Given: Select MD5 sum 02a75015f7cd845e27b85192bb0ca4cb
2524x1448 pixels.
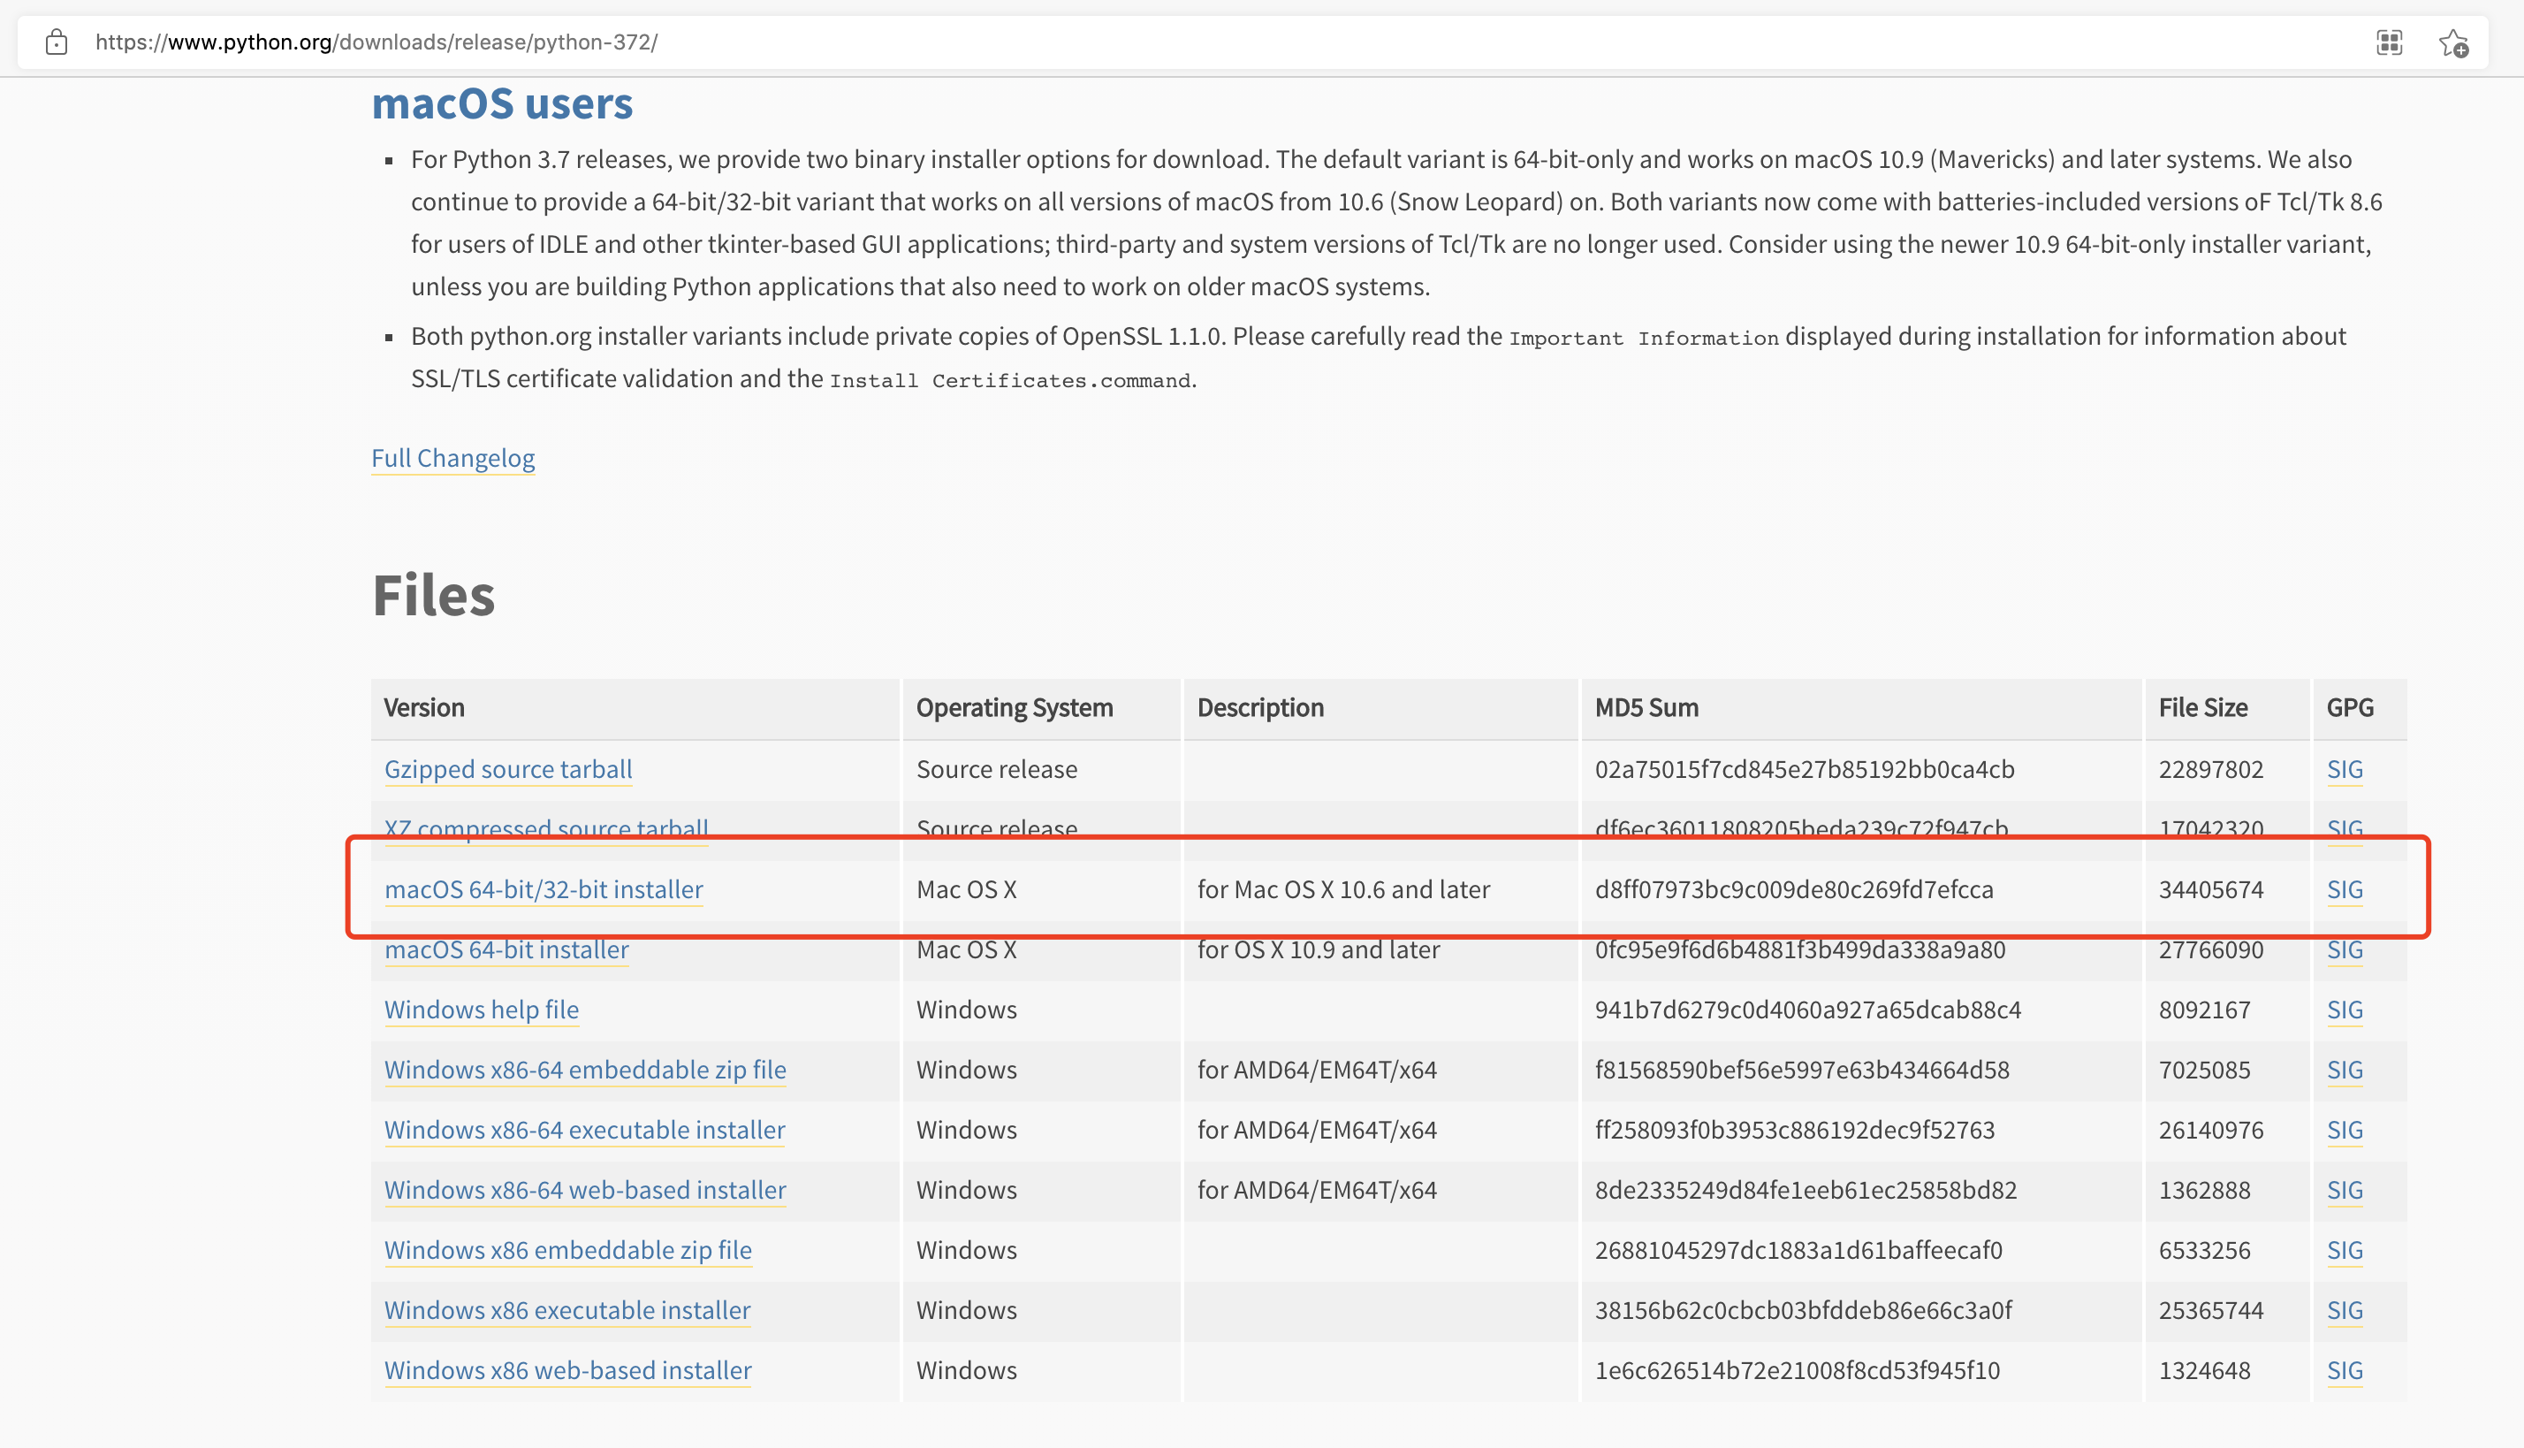Looking at the screenshot, I should point(1805,769).
